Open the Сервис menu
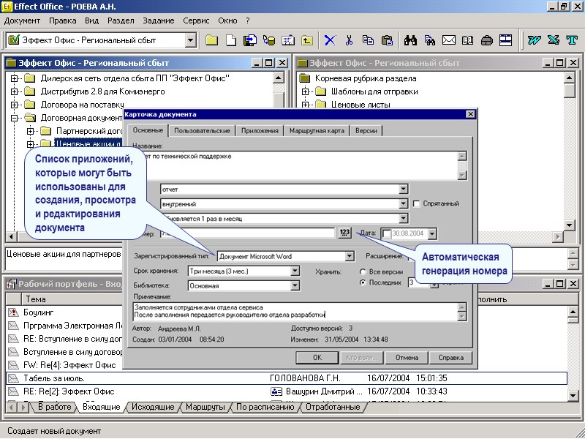This screenshot has width=585, height=439. pos(196,21)
